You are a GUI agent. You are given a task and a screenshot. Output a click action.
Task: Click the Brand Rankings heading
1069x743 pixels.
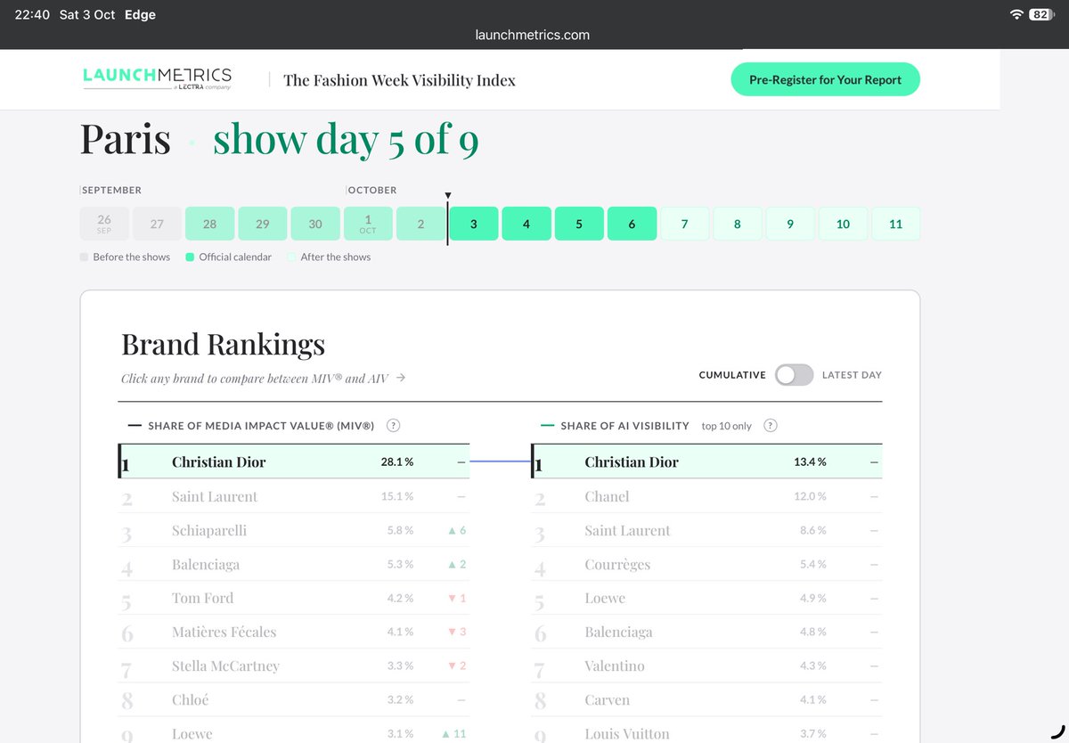223,344
